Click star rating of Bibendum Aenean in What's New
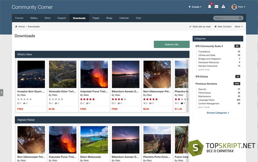The height and width of the screenshot is (162, 258). tap(119, 99)
